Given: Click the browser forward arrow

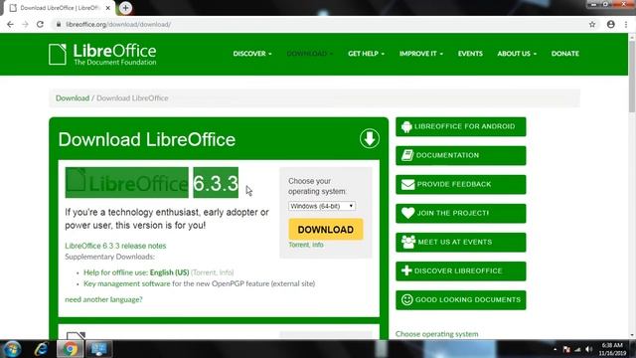Looking at the screenshot, I should [25, 24].
